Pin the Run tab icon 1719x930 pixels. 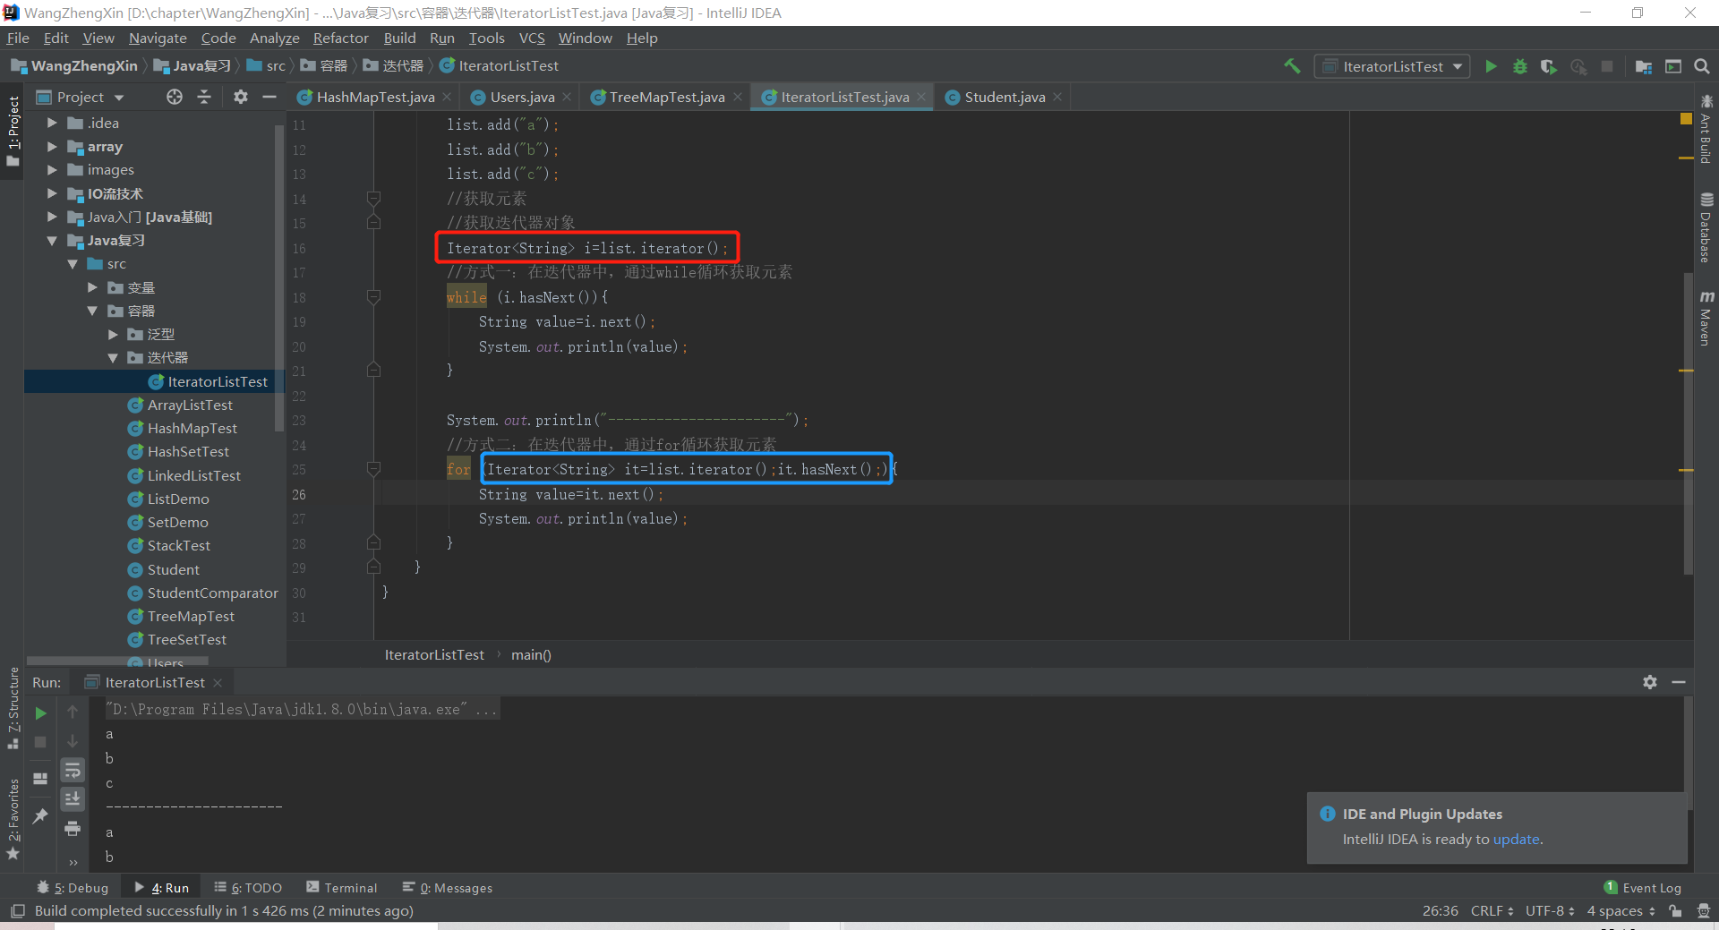[40, 815]
